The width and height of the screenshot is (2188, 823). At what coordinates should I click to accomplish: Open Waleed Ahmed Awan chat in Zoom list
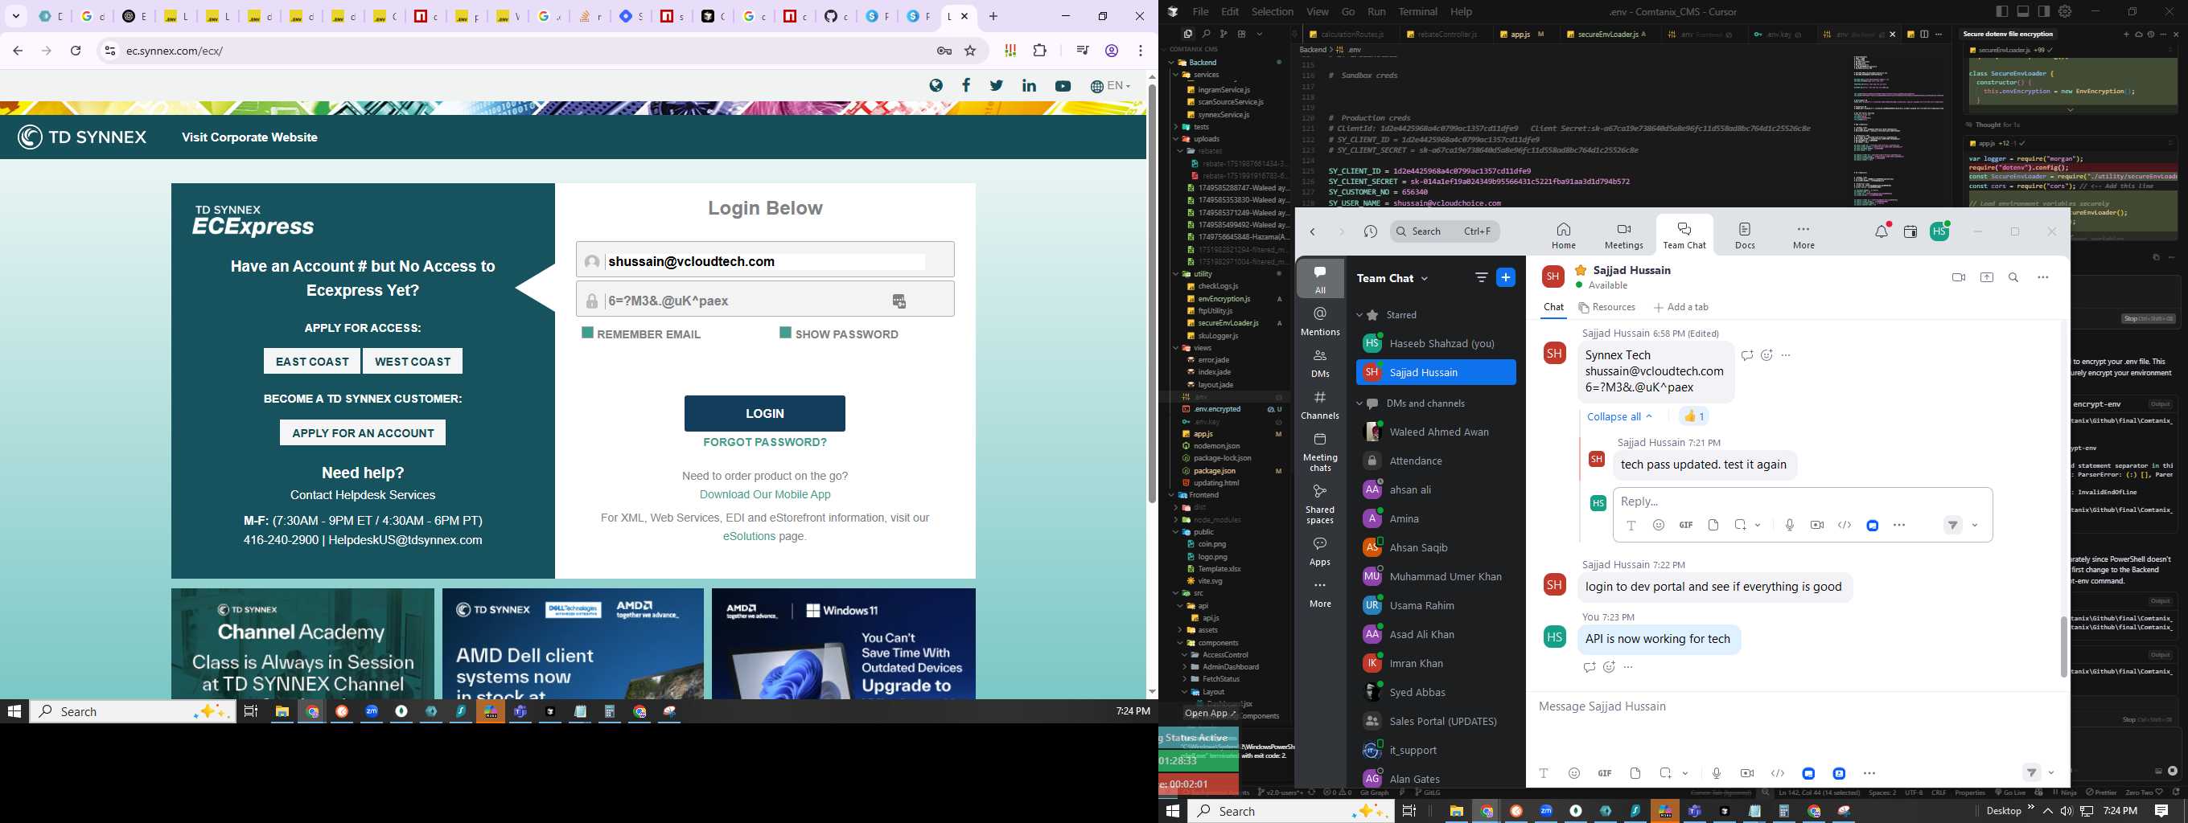pos(1435,432)
